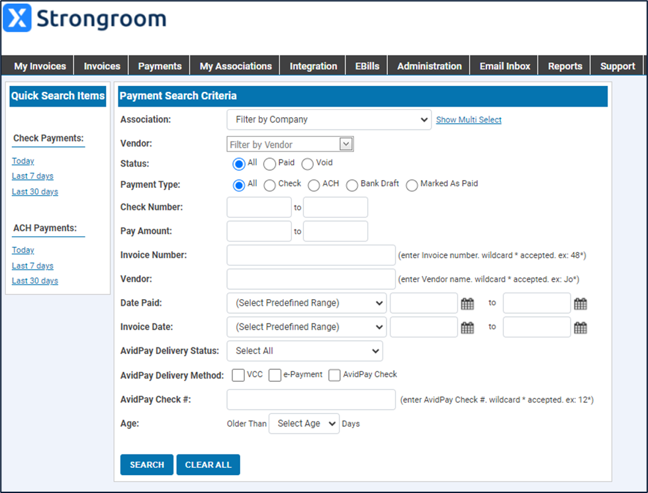
Task: Choose Marked As Paid payment type
Action: [412, 185]
